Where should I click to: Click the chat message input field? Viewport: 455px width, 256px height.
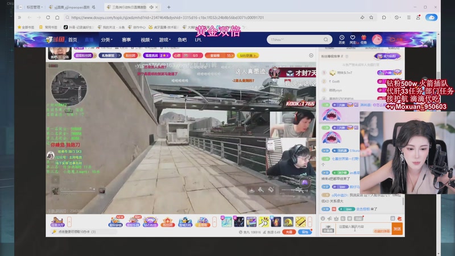tap(363, 229)
